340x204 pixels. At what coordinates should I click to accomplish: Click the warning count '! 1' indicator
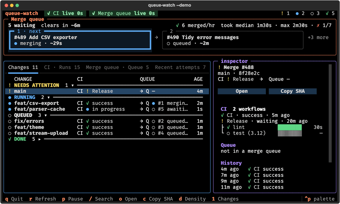[x=285, y=14]
